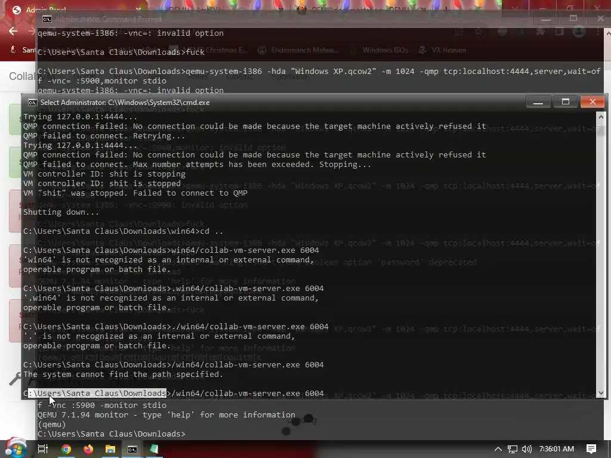Switch to Command Prompt taskbar icon
611x458 pixels.
pos(132,449)
